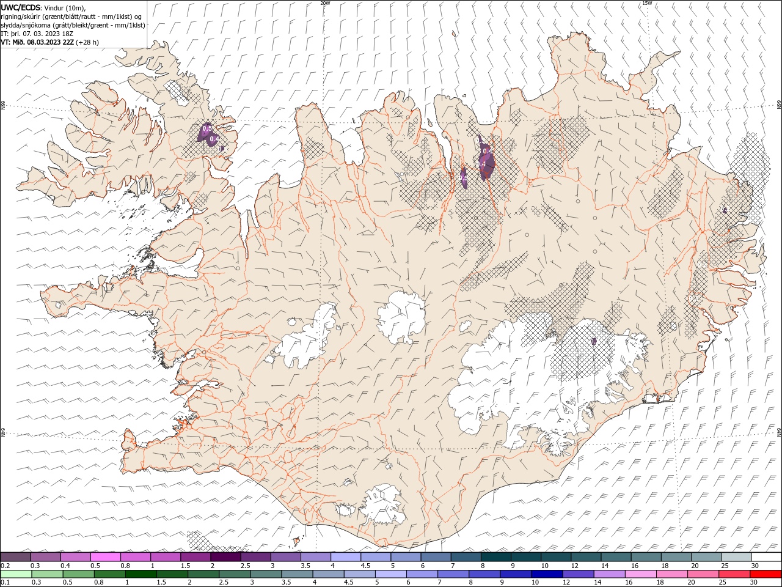Screen dimensions: 782x587
Task: Select the 'UWC/ECDS: Vindur (10m),' title text
Action: (x=43, y=7)
